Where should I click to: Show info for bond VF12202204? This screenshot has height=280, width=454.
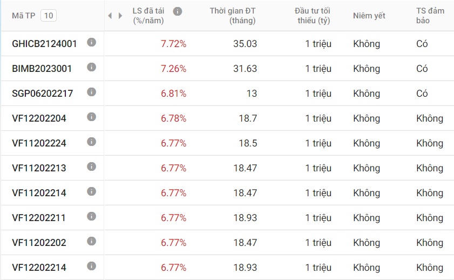point(91,117)
